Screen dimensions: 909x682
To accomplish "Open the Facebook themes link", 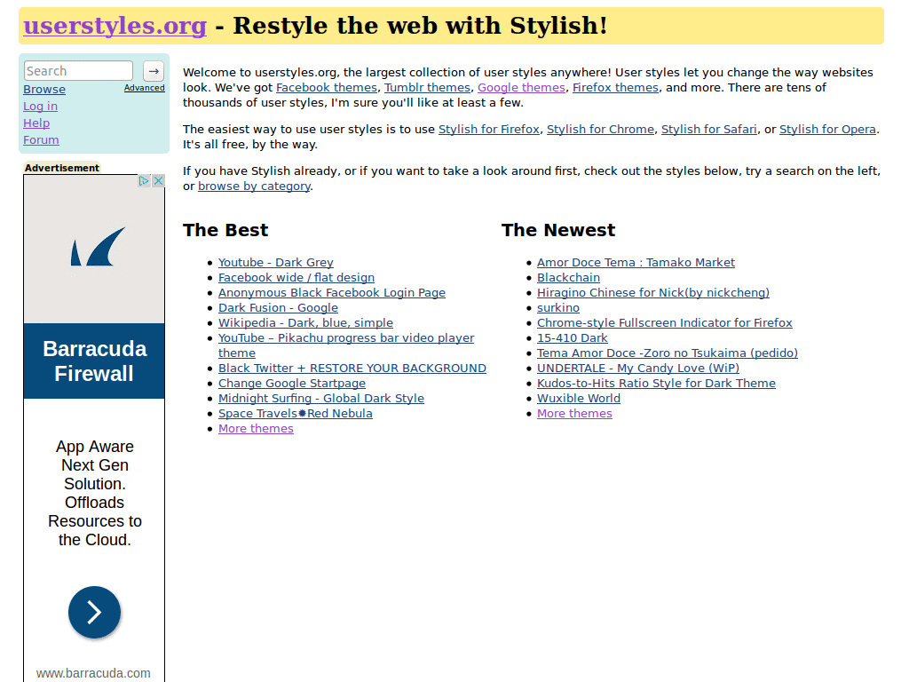I will tap(327, 88).
